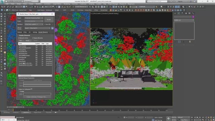Activate the Select and Move tool
The height and width of the screenshot is (121, 215).
click(35, 7)
